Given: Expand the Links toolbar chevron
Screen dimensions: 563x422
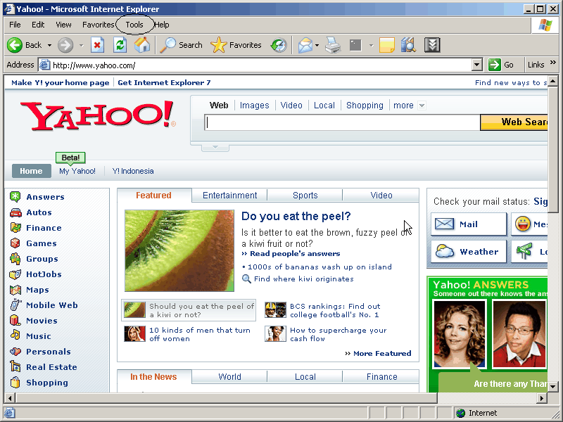Looking at the screenshot, I should (x=553, y=63).
